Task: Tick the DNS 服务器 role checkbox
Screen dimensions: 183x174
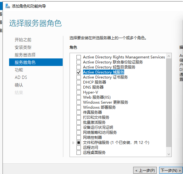Action: pos(79,87)
